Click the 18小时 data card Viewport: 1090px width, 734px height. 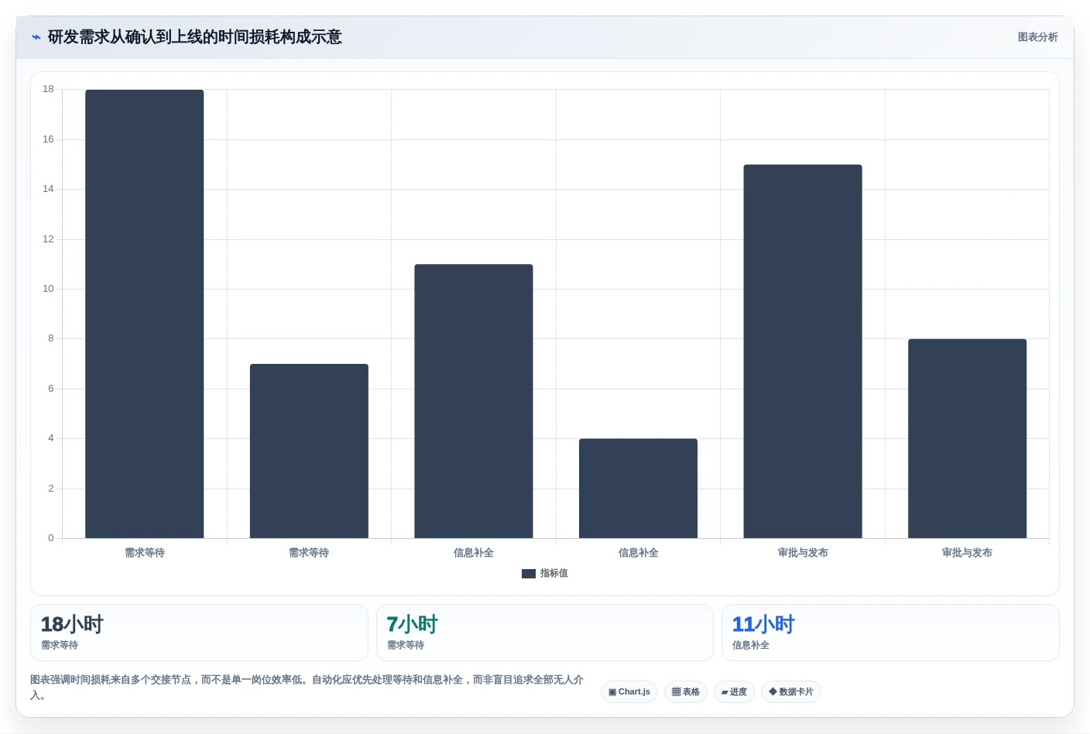199,633
